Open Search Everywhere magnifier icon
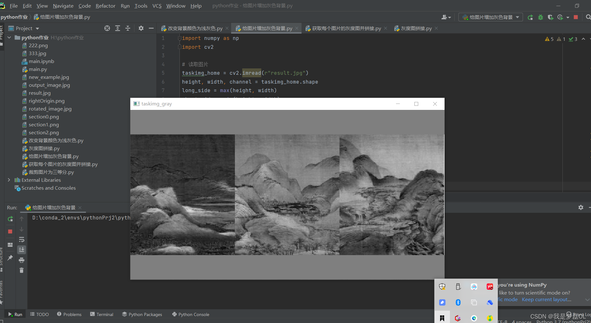The image size is (591, 323). [x=588, y=17]
